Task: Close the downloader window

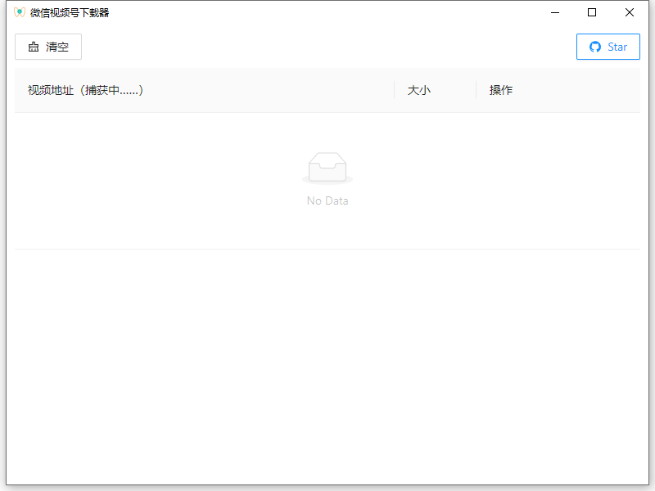Action: (x=629, y=12)
